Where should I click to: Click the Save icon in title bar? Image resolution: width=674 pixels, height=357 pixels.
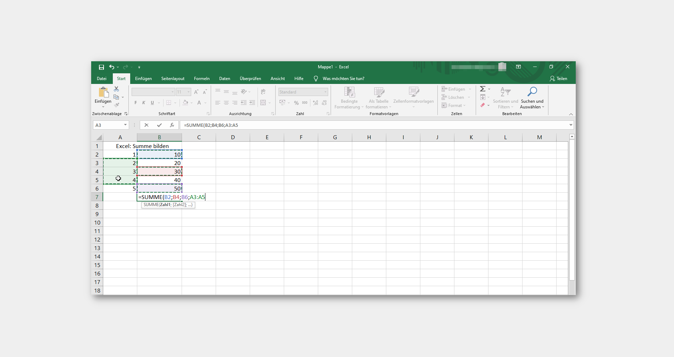tap(101, 67)
